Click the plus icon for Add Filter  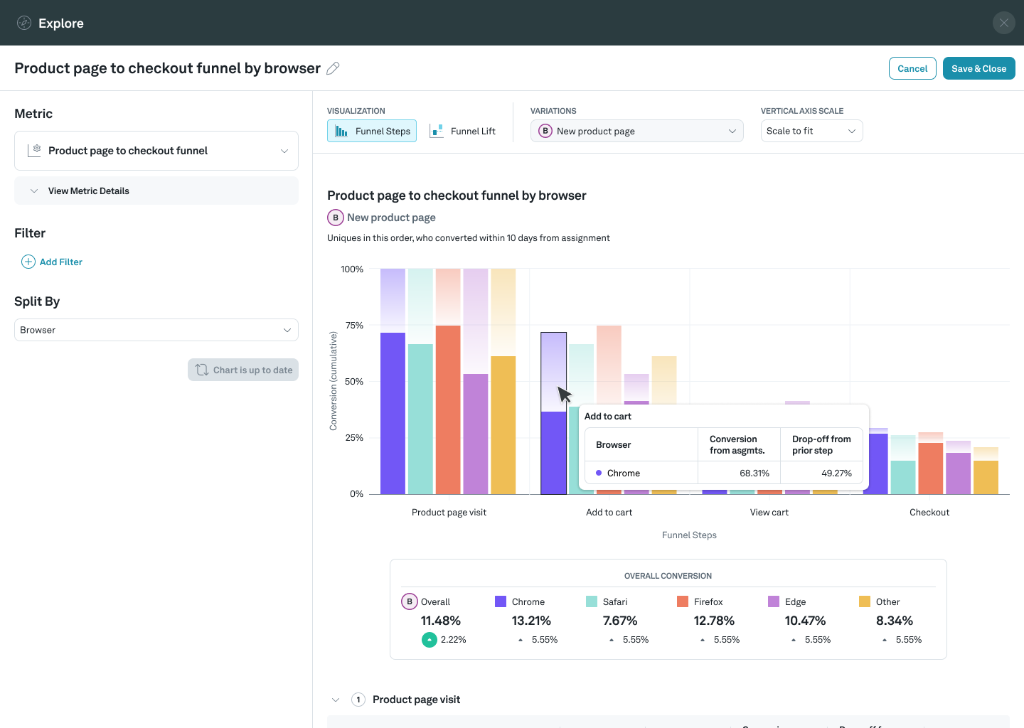(28, 262)
